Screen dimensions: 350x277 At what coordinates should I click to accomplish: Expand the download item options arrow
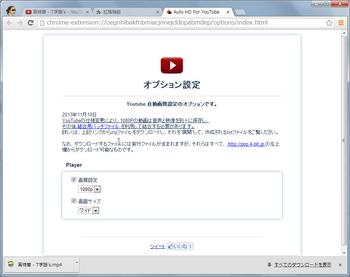point(77,265)
